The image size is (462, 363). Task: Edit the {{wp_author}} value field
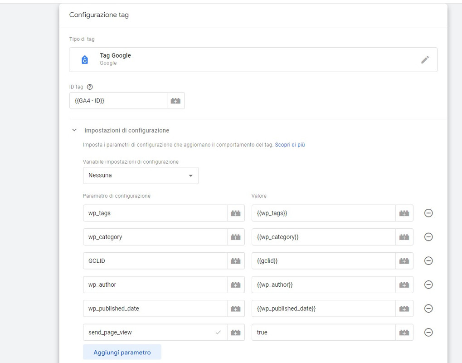(323, 285)
